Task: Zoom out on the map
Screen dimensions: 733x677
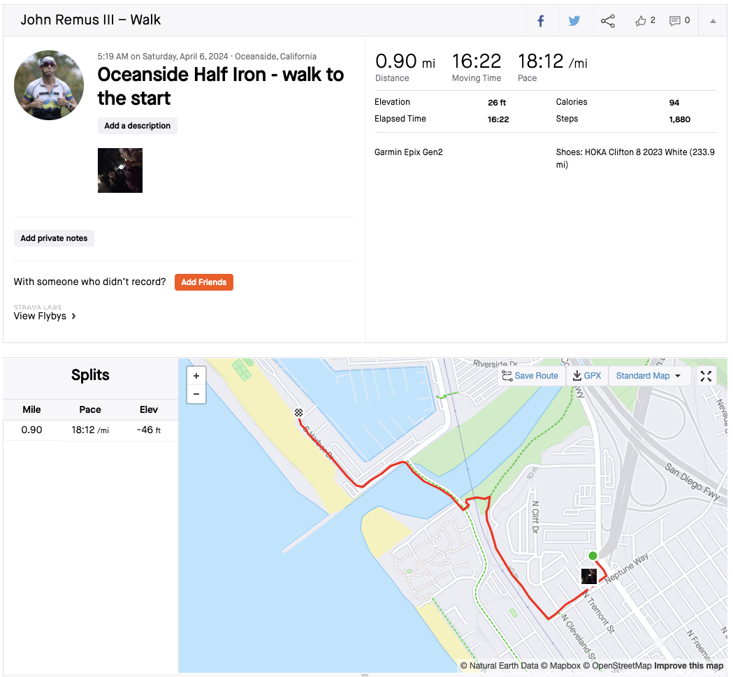Action: point(196,394)
